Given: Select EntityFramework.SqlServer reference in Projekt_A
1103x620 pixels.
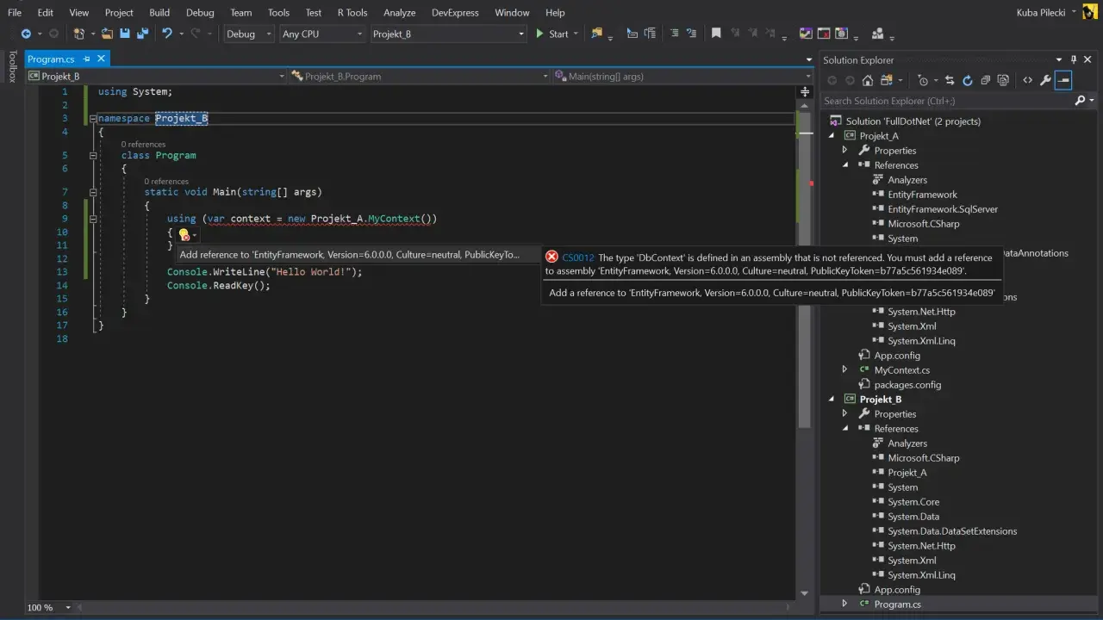Looking at the screenshot, I should tap(943, 208).
